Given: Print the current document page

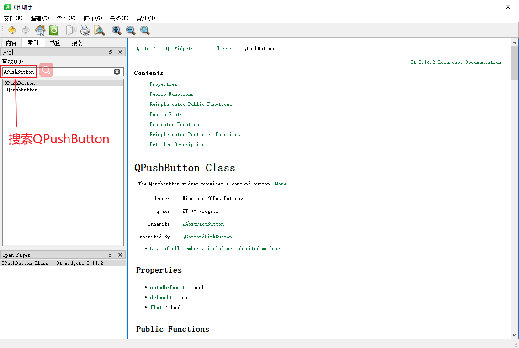Looking at the screenshot, I should point(85,30).
